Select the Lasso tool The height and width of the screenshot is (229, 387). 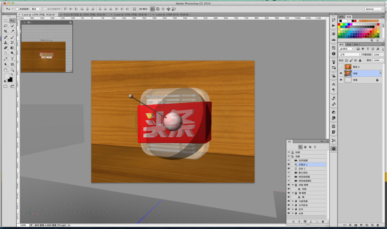coord(6,26)
